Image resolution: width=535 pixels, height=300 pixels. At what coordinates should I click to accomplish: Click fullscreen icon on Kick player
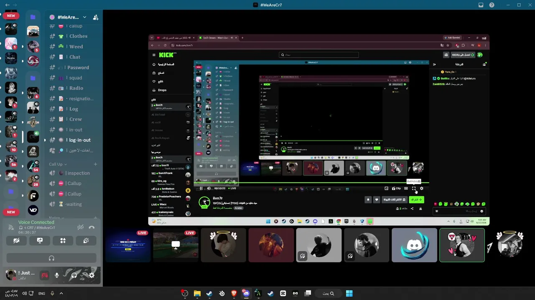pyautogui.click(x=414, y=188)
